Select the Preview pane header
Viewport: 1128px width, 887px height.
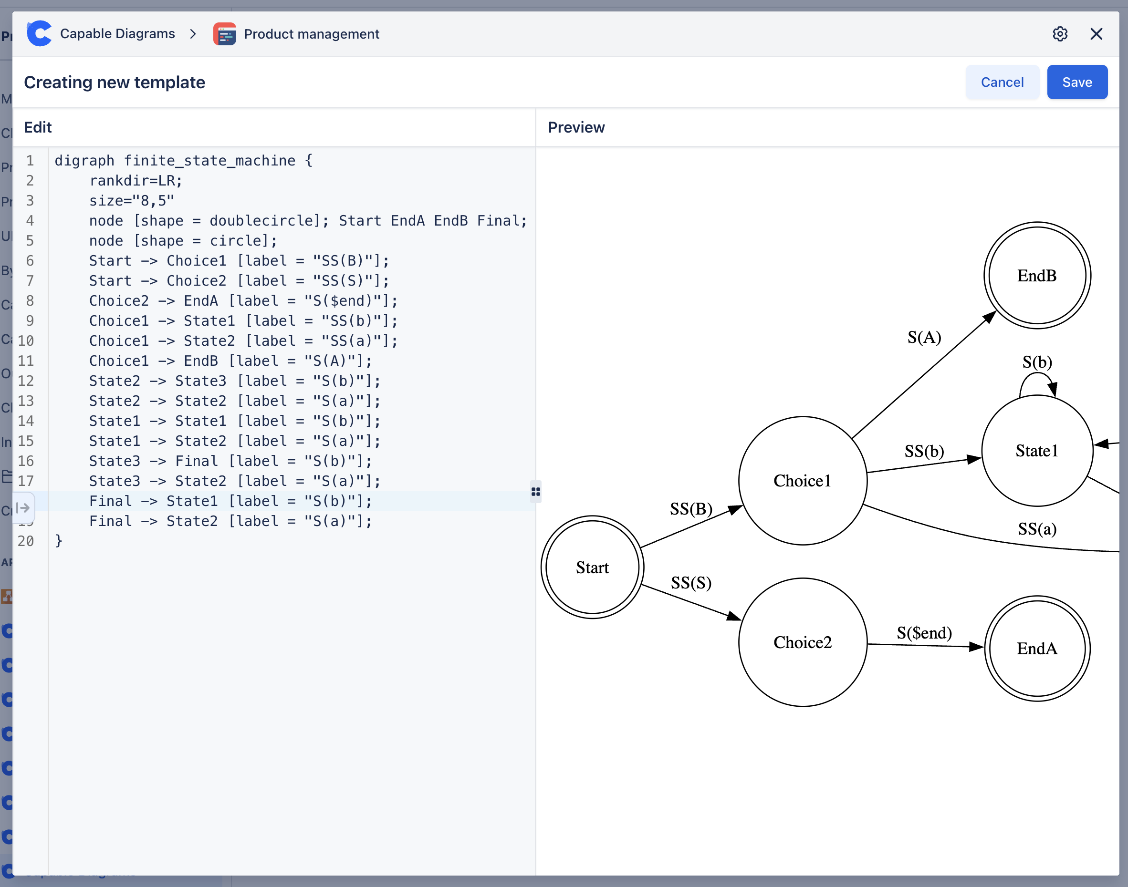[576, 127]
